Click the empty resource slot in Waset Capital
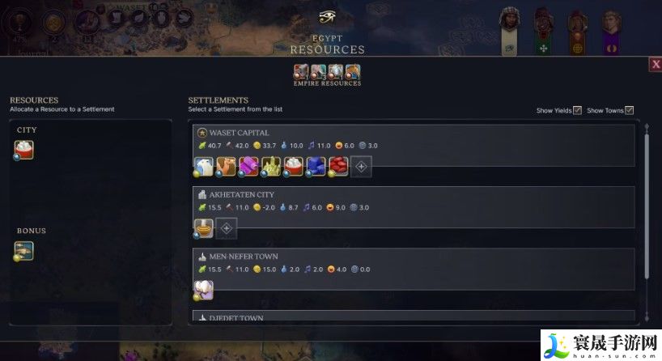 (362, 167)
